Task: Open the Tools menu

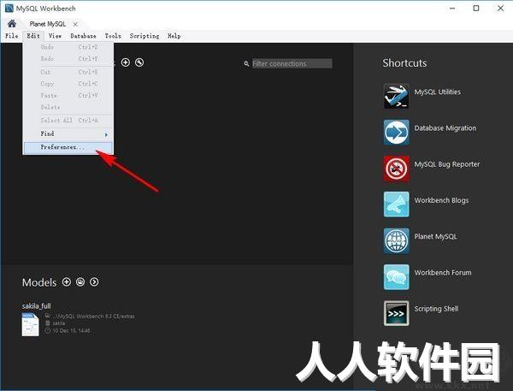Action: [x=113, y=36]
